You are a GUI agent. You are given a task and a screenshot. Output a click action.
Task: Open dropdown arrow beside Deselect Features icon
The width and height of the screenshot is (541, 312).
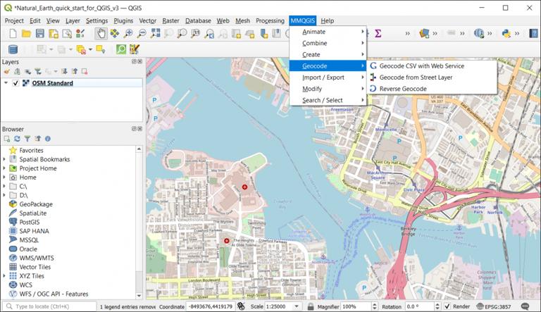coord(90,49)
